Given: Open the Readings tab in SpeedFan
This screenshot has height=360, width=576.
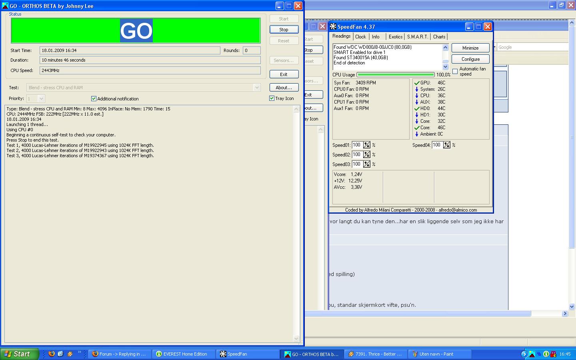Looking at the screenshot, I should pyautogui.click(x=342, y=36).
